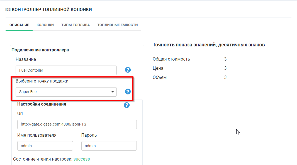Viewport: 297px width, 165px height.
Task: Click the Название field containing Fuel Contoller
Action: coord(66,70)
